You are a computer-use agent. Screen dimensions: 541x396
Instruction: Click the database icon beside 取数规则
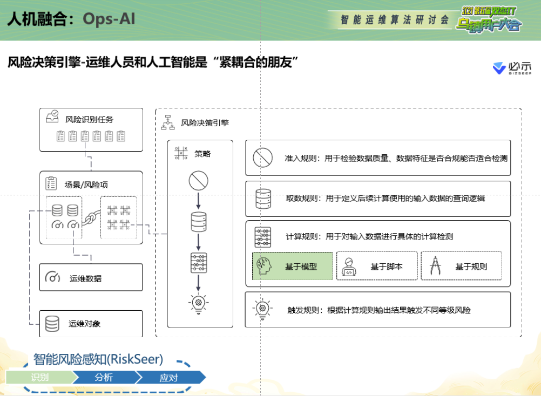[x=262, y=198]
